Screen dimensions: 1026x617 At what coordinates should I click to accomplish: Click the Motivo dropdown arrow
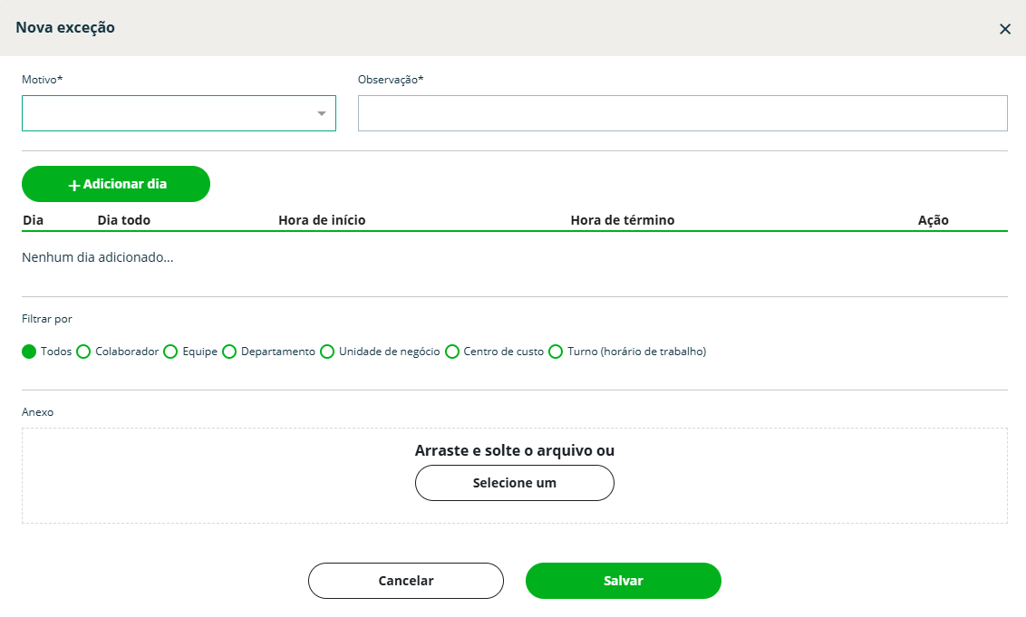click(321, 113)
